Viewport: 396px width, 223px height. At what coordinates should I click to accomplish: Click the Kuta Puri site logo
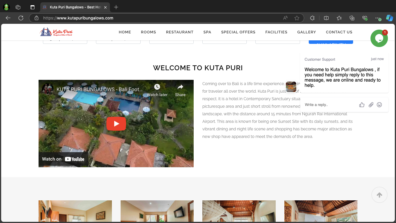[56, 32]
